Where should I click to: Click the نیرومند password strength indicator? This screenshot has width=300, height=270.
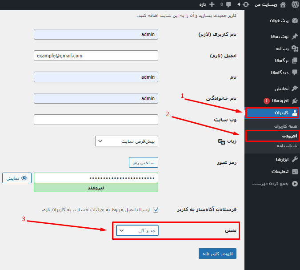(96, 188)
